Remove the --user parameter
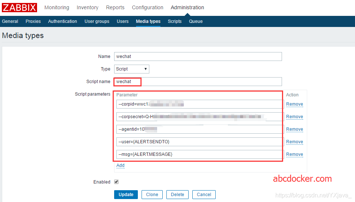Screen dimensions: 355x202 coord(294,142)
